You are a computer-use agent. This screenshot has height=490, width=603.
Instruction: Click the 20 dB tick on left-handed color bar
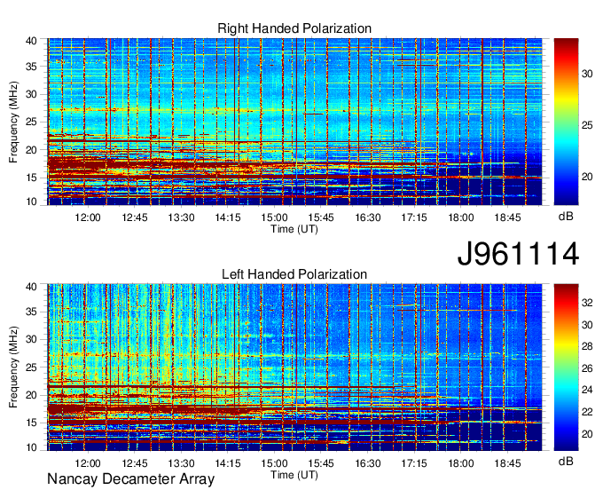point(587,434)
